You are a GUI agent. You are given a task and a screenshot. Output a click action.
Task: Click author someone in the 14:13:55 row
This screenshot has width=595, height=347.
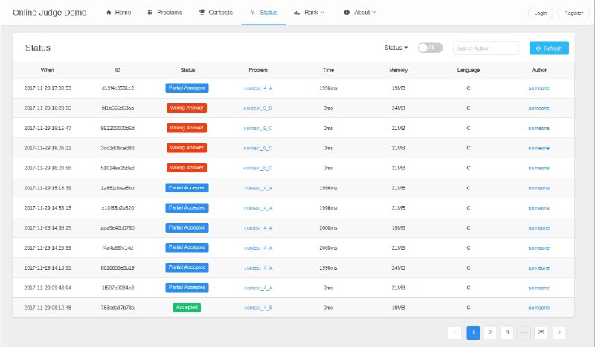click(538, 268)
